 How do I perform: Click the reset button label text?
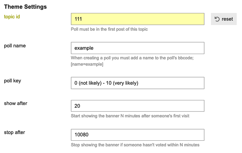[x=227, y=19]
